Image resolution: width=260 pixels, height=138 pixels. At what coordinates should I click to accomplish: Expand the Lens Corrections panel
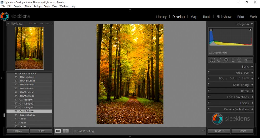(x=252, y=97)
